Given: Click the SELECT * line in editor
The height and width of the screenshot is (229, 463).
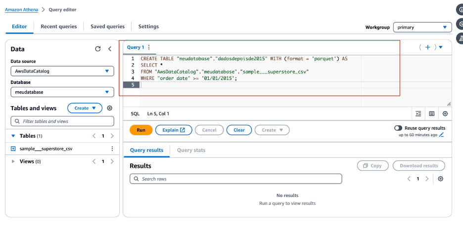Looking at the screenshot, I should 152,65.
